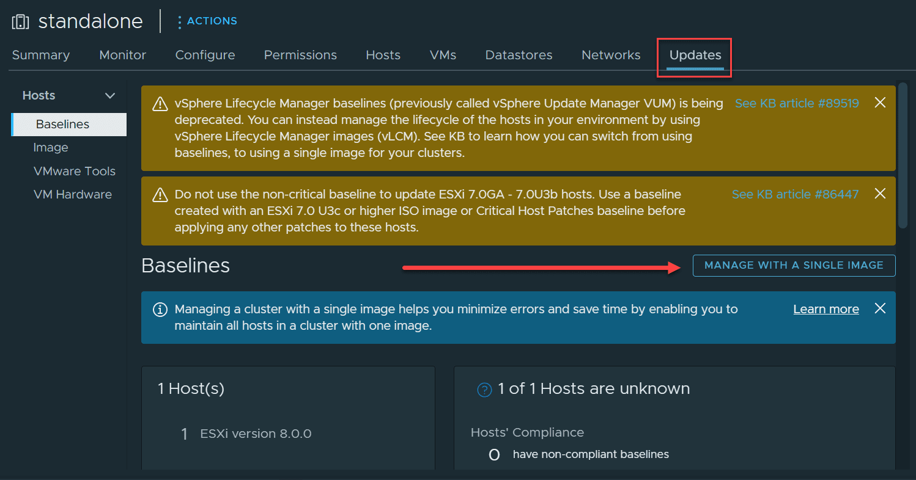
Task: Open the Actions menu
Action: click(x=207, y=21)
